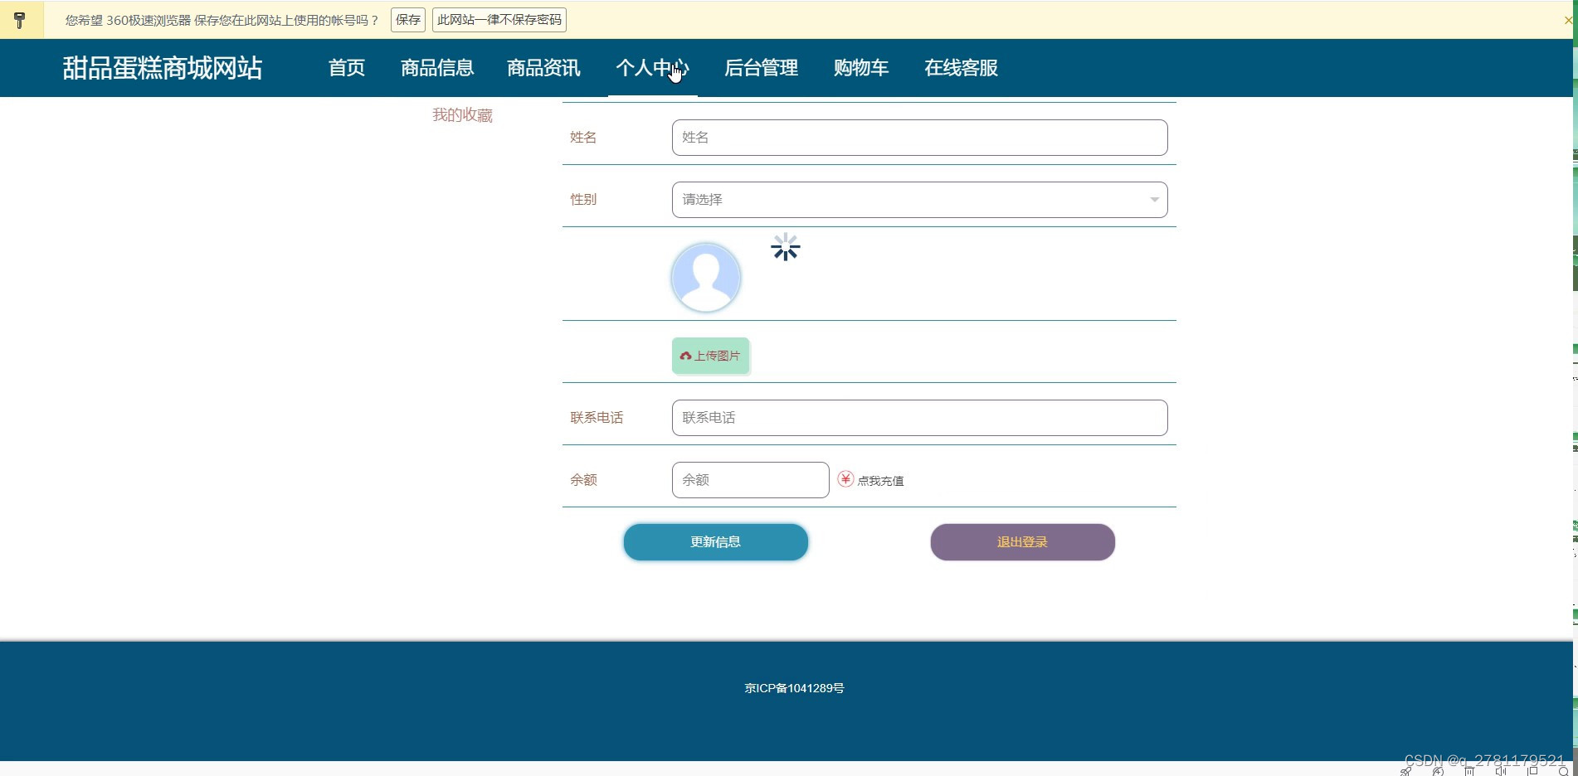Open 商品信息 navigation item
1578x776 pixels.
click(x=437, y=68)
